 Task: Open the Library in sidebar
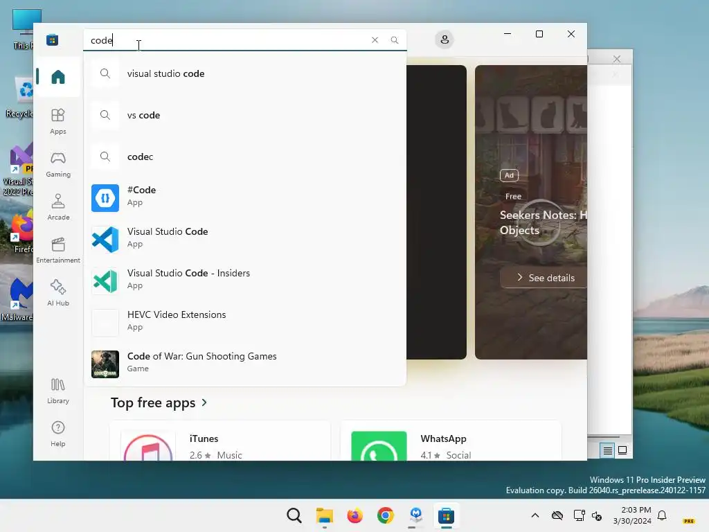point(58,391)
